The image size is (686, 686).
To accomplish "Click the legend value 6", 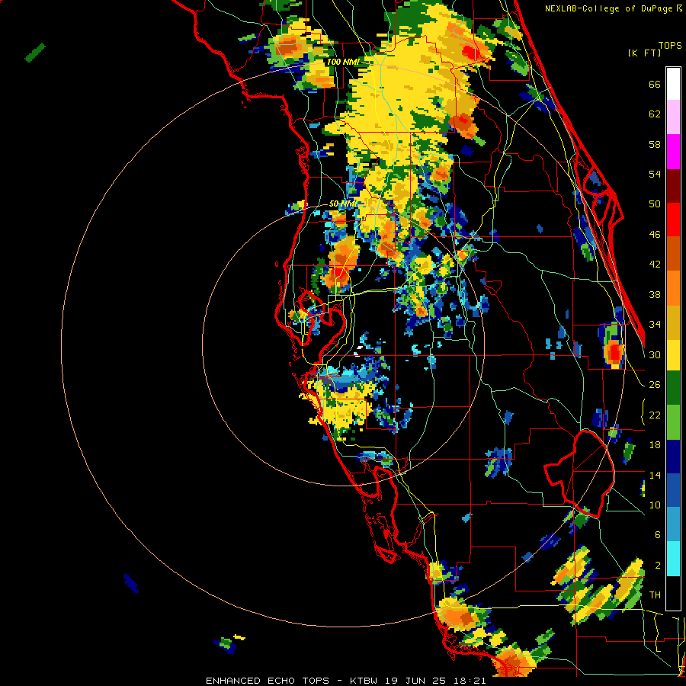I will tap(658, 535).
